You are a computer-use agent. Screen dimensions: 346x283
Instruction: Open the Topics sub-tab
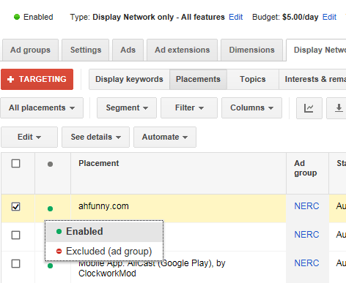click(x=253, y=80)
